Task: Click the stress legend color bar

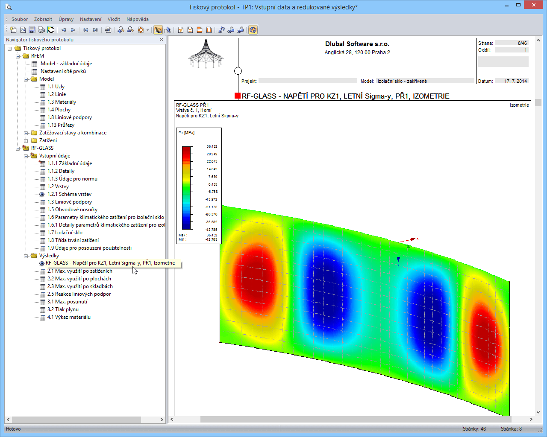Action: point(187,188)
